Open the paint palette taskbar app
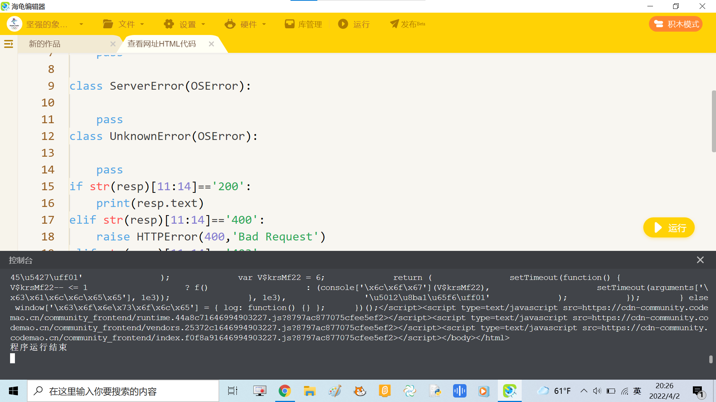The image size is (716, 402). [x=335, y=391]
